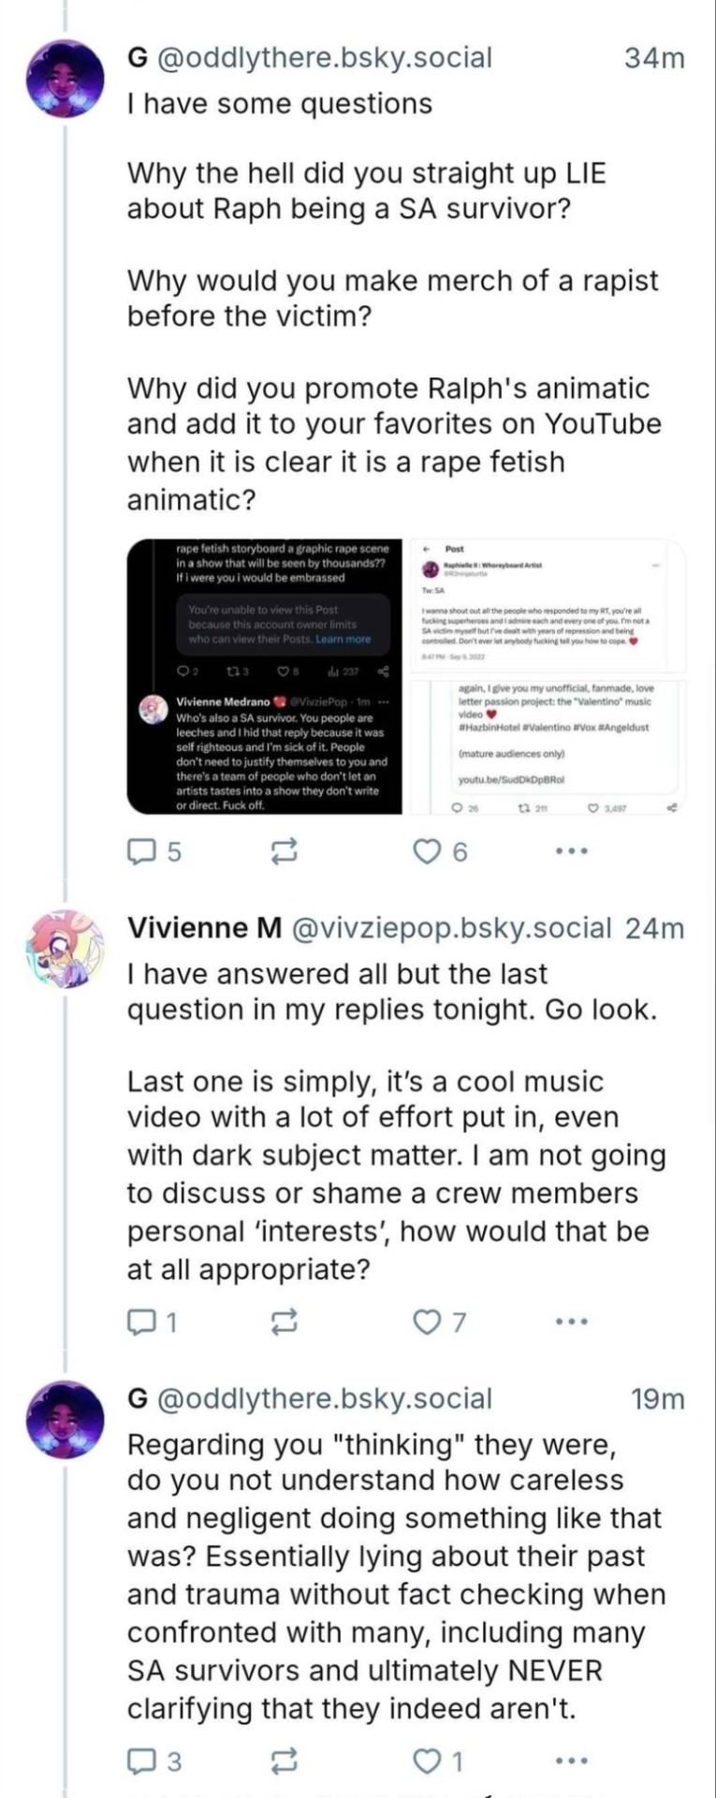Viewport: 716px width, 1798px height.
Task: Open the white screenshot image in the first post
Action: (548, 676)
